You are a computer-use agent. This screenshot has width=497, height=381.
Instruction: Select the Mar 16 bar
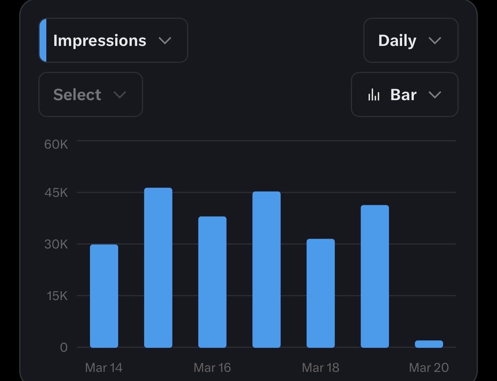click(x=212, y=282)
